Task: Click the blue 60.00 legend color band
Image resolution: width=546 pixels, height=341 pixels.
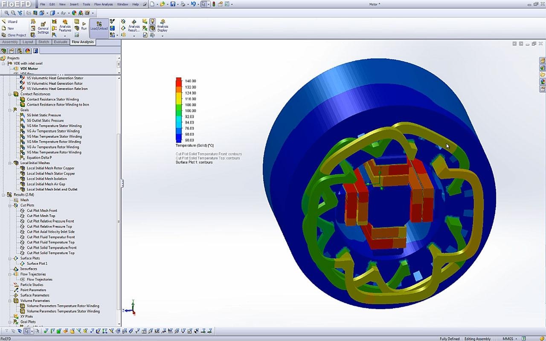Action: (x=179, y=139)
